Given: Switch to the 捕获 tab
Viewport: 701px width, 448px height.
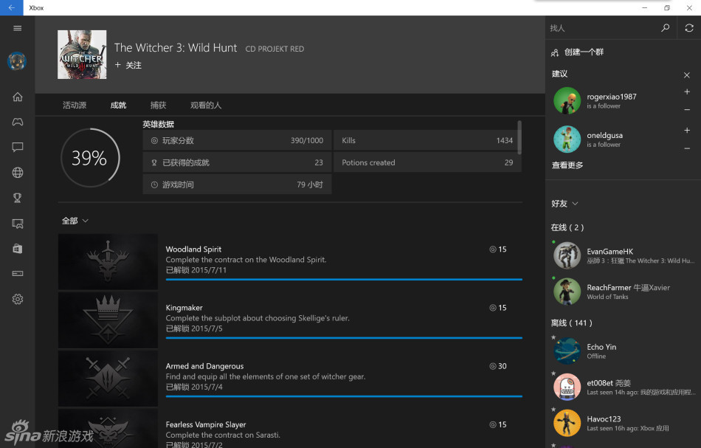Looking at the screenshot, I should click(x=158, y=105).
